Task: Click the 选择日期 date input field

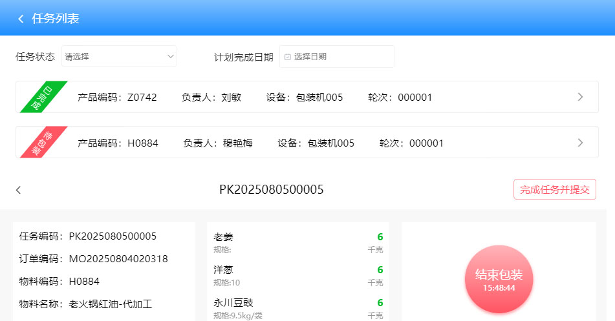Action: pyautogui.click(x=336, y=56)
